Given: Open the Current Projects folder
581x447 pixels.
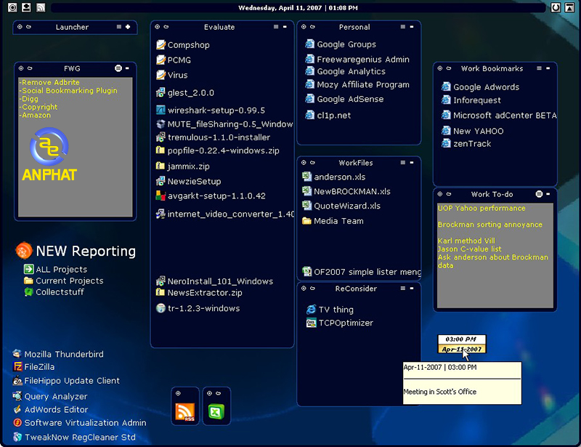Looking at the screenshot, I should 69,281.
